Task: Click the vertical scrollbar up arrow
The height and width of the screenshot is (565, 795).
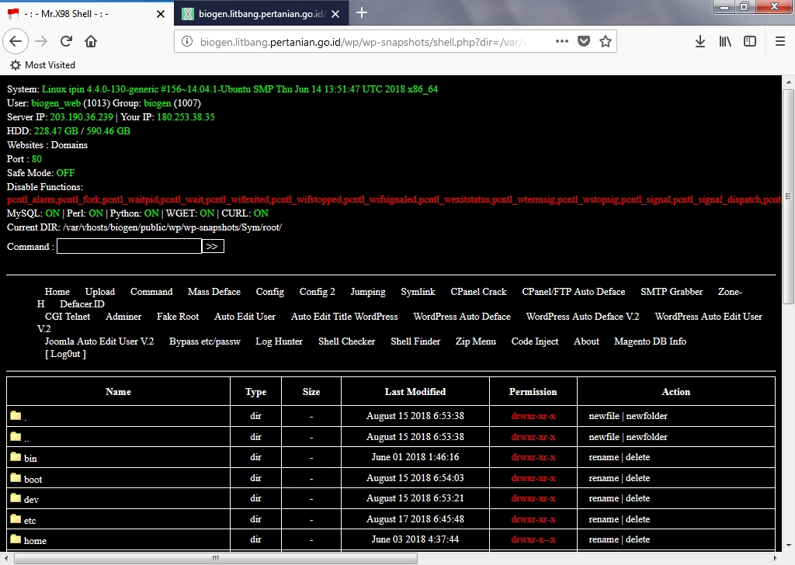Action: click(x=789, y=81)
